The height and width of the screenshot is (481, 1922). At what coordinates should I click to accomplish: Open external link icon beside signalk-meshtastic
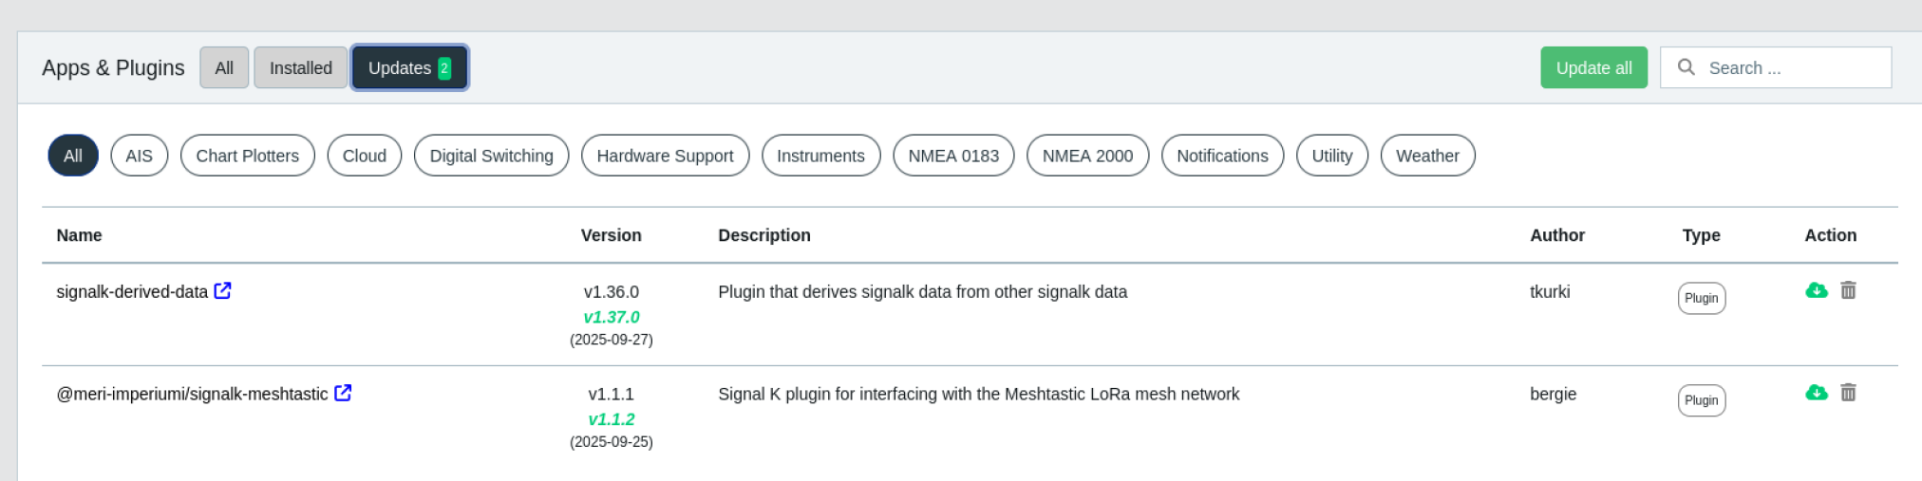click(343, 393)
